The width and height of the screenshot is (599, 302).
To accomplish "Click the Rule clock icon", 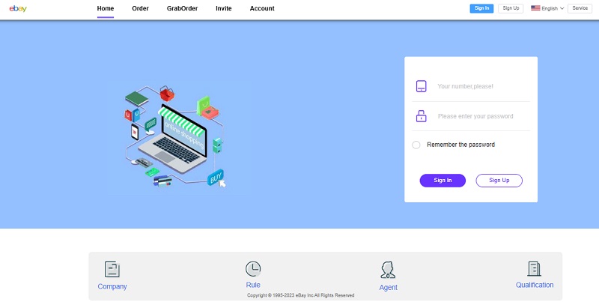I will point(253,269).
